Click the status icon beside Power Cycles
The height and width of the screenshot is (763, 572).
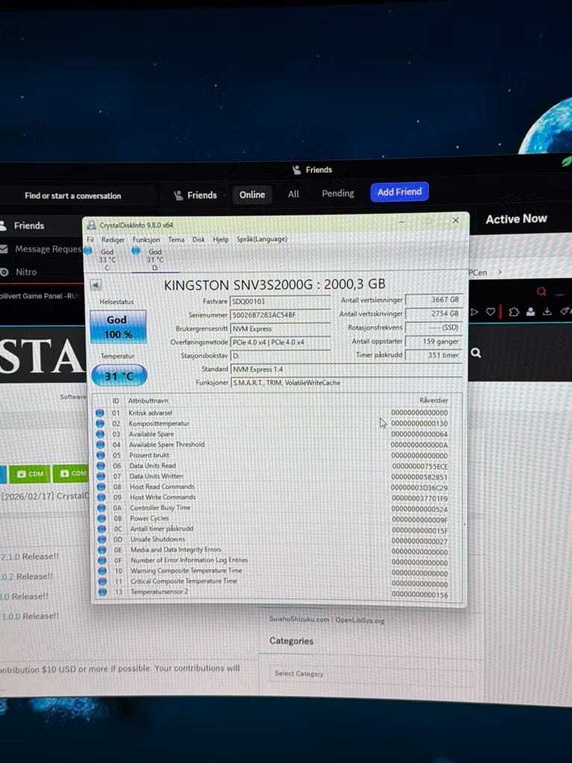[x=101, y=519]
